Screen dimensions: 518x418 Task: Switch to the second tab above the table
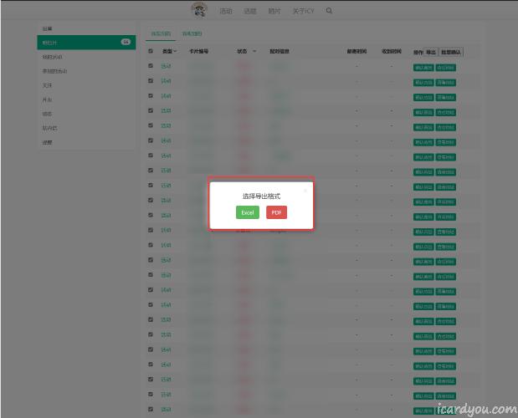pyautogui.click(x=192, y=33)
